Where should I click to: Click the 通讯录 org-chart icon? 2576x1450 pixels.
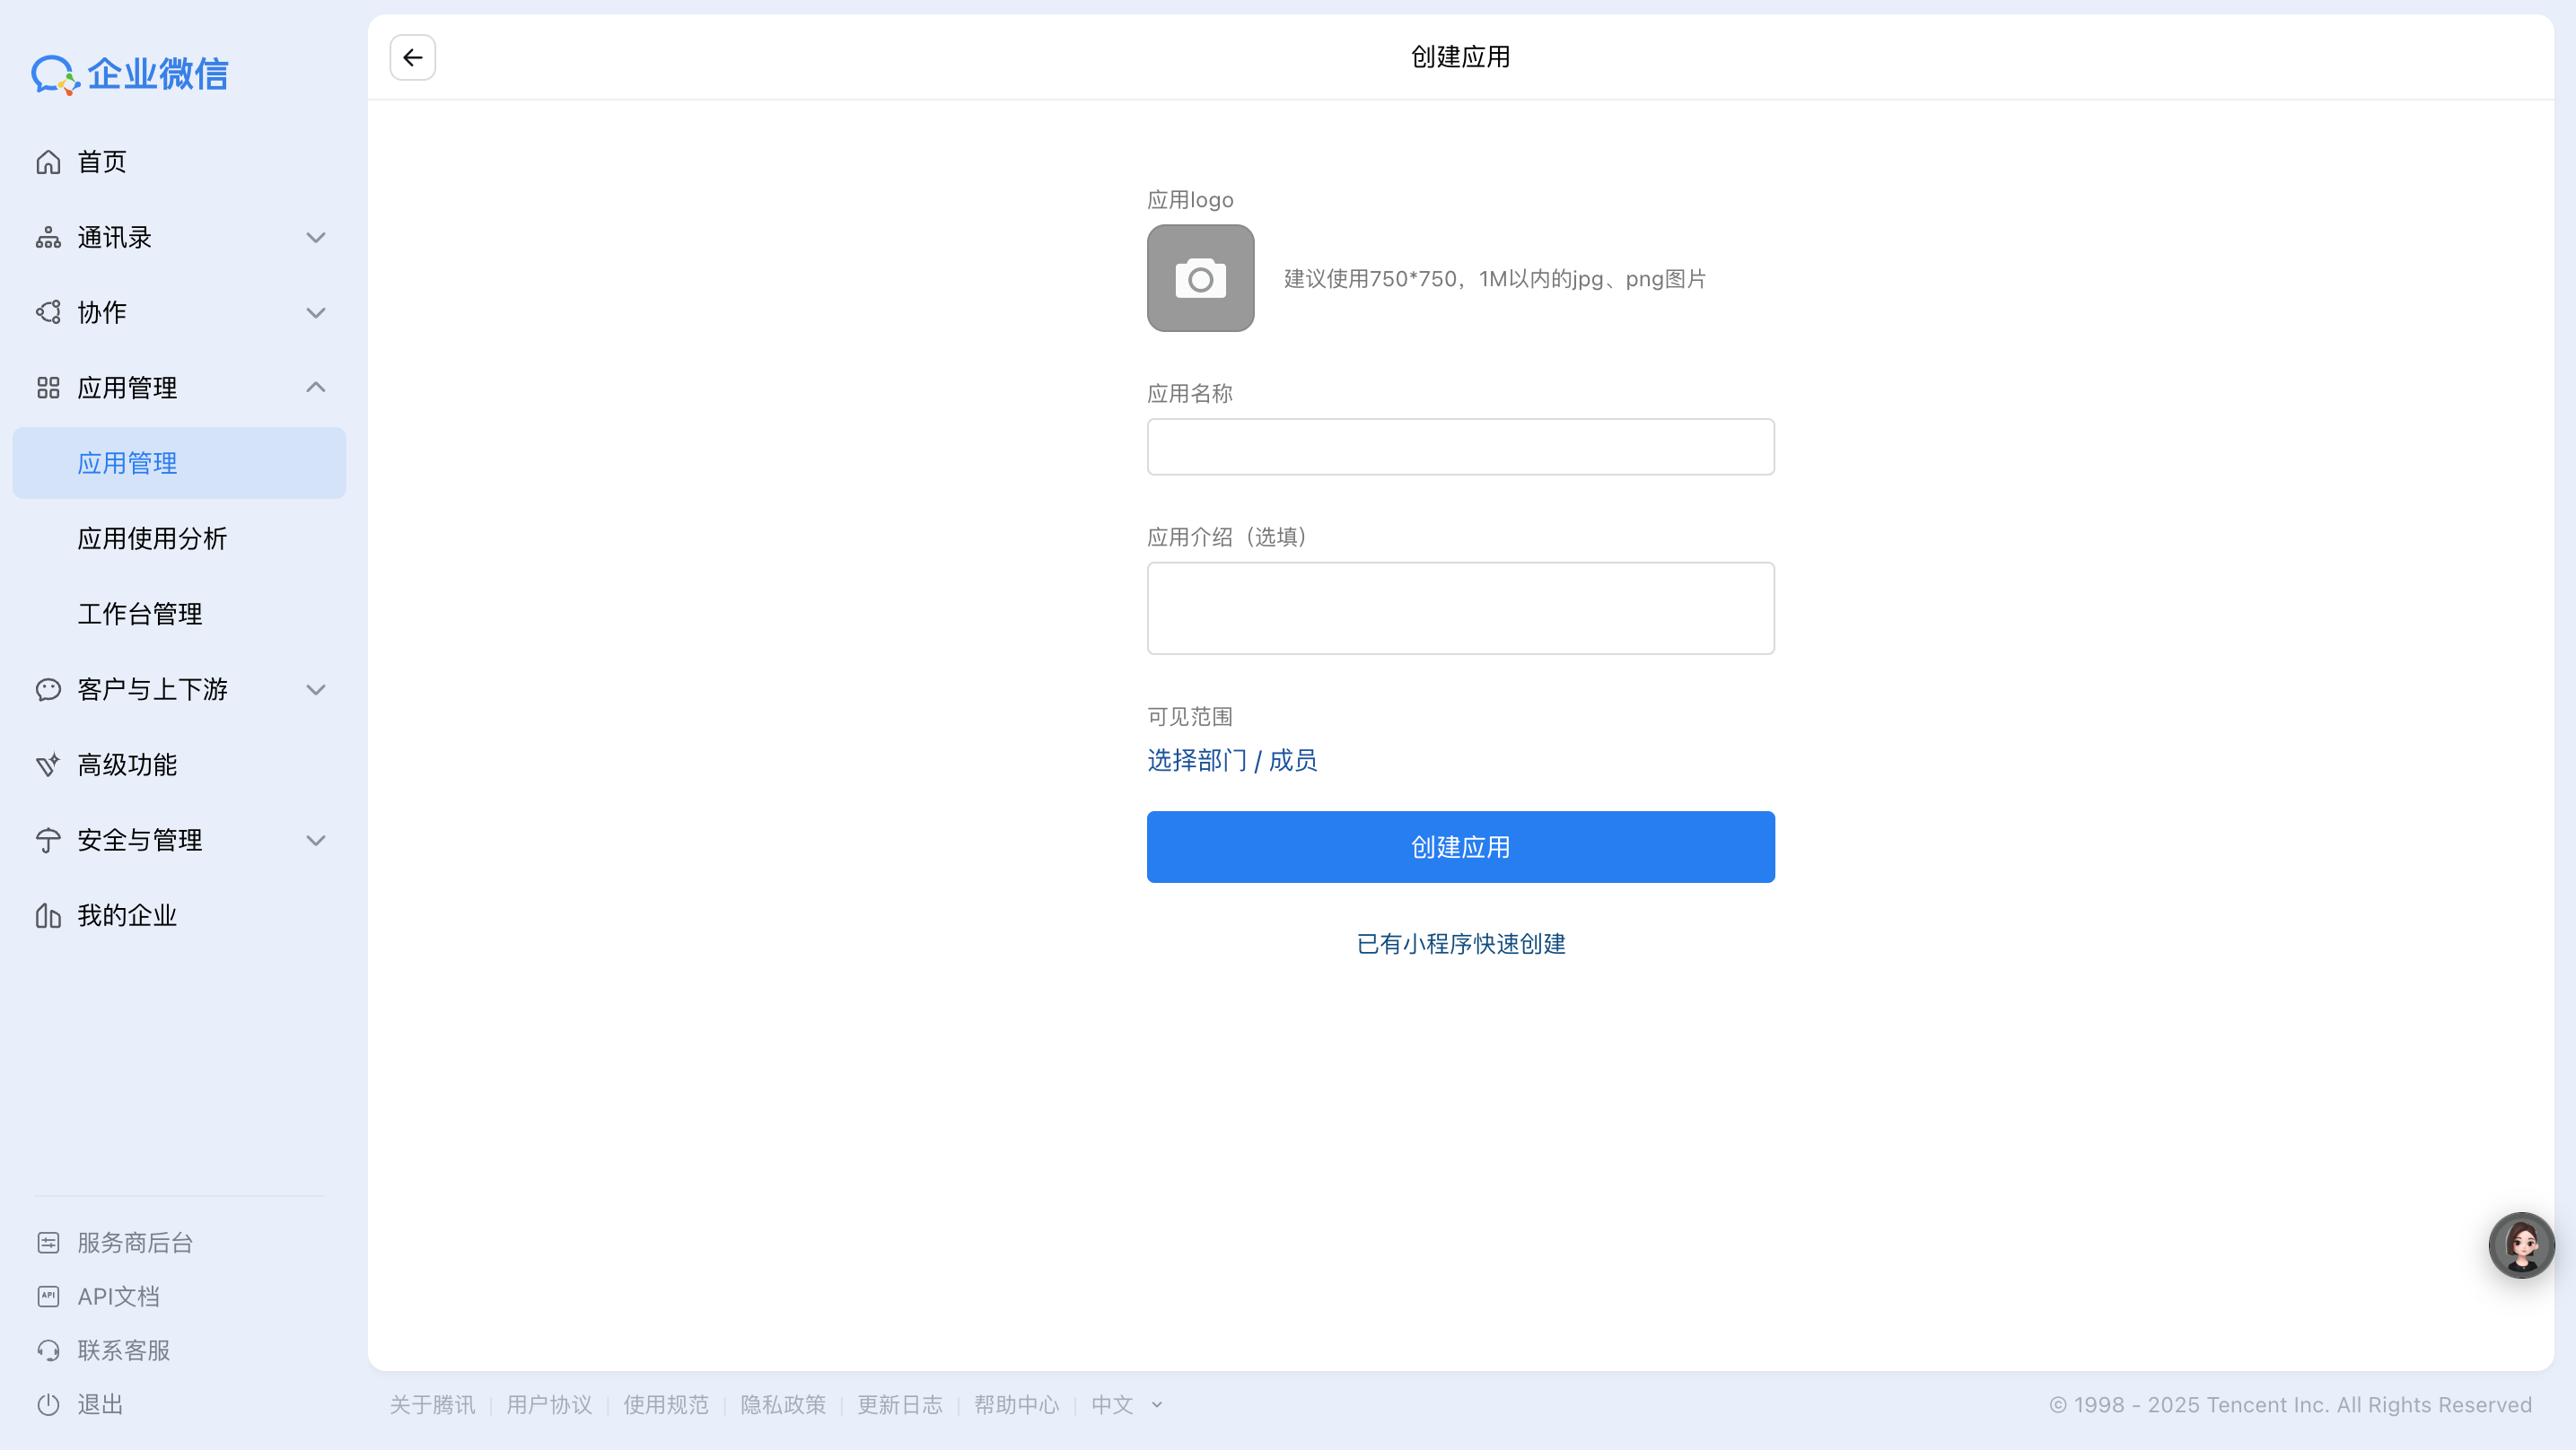tap(48, 238)
